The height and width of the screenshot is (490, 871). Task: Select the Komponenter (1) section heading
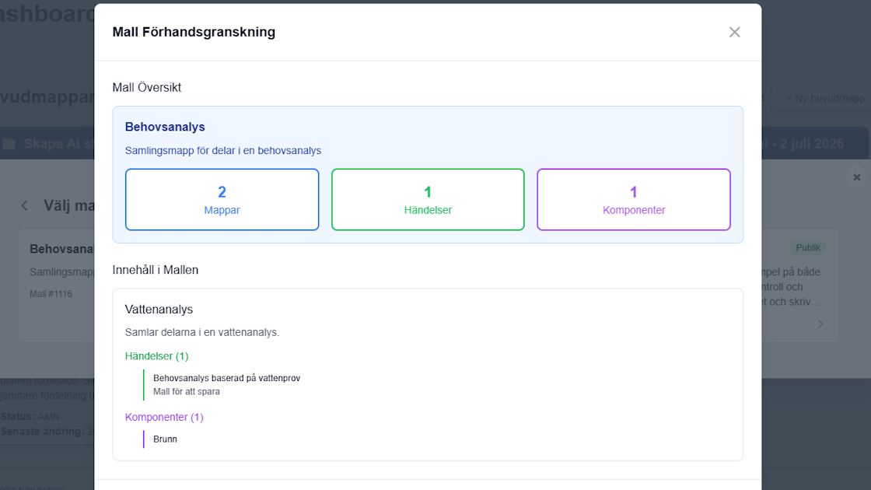pyautogui.click(x=164, y=417)
